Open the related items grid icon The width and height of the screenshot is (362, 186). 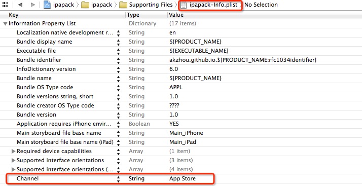coord(5,5)
